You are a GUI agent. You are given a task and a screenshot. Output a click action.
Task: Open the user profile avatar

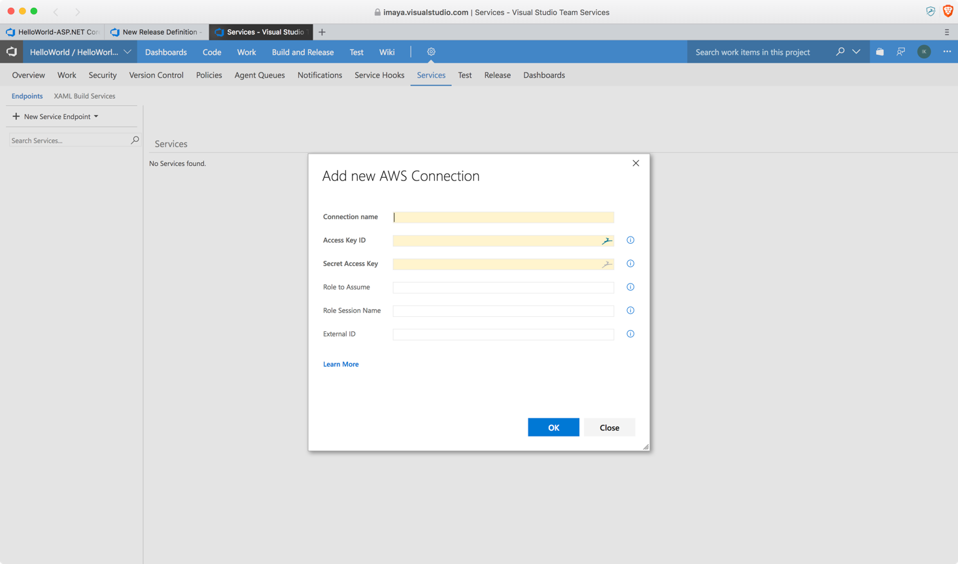pyautogui.click(x=924, y=52)
